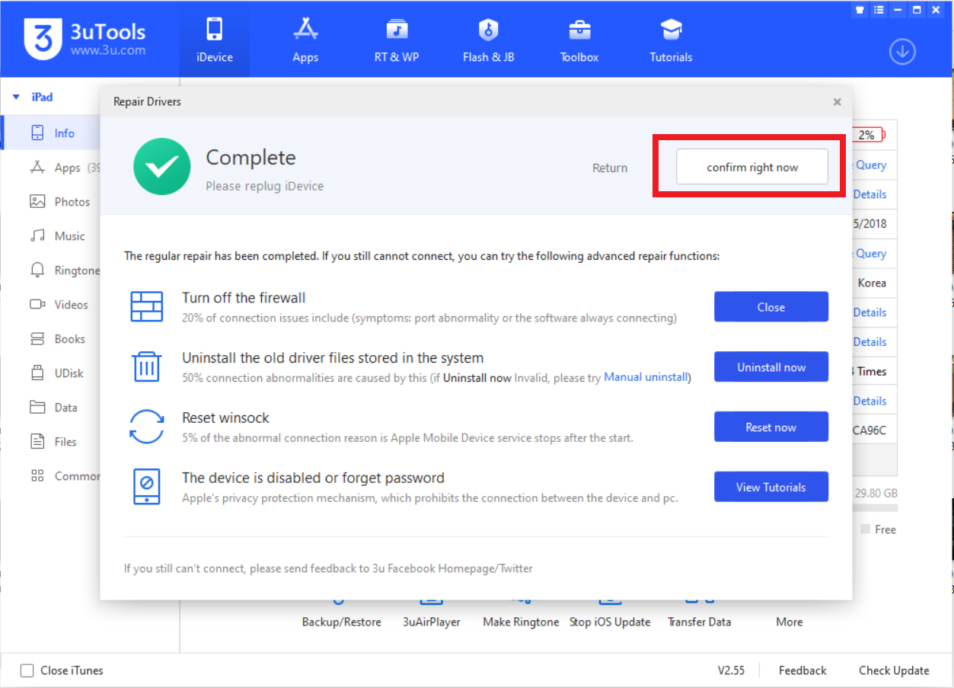Click the 'Turn off the firewall' heading
The image size is (954, 688).
pyautogui.click(x=244, y=298)
